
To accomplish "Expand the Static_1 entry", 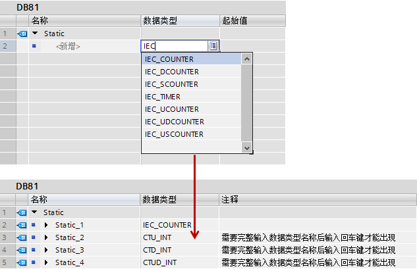I will tap(46, 225).
